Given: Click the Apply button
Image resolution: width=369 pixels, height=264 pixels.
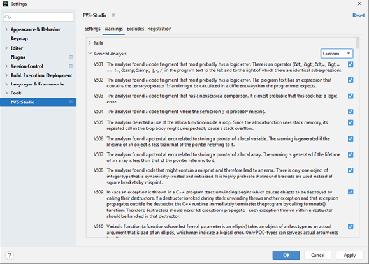Looking at the screenshot, I should coord(349,255).
